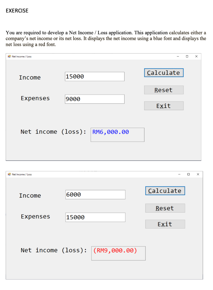This screenshot has width=213, height=290.
Task: Maximize the lower Net Income / Loss window
Action: point(189,174)
